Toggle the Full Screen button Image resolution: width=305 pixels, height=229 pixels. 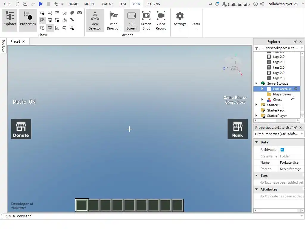click(x=131, y=20)
